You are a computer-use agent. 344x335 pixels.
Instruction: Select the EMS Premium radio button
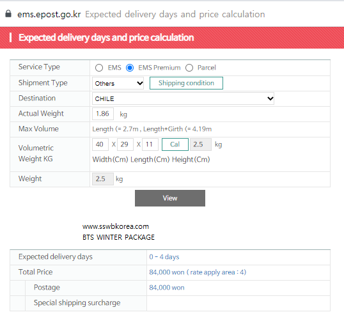pyautogui.click(x=130, y=68)
